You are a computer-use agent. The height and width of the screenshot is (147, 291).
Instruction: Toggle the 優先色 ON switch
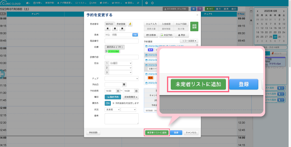(x=108, y=103)
